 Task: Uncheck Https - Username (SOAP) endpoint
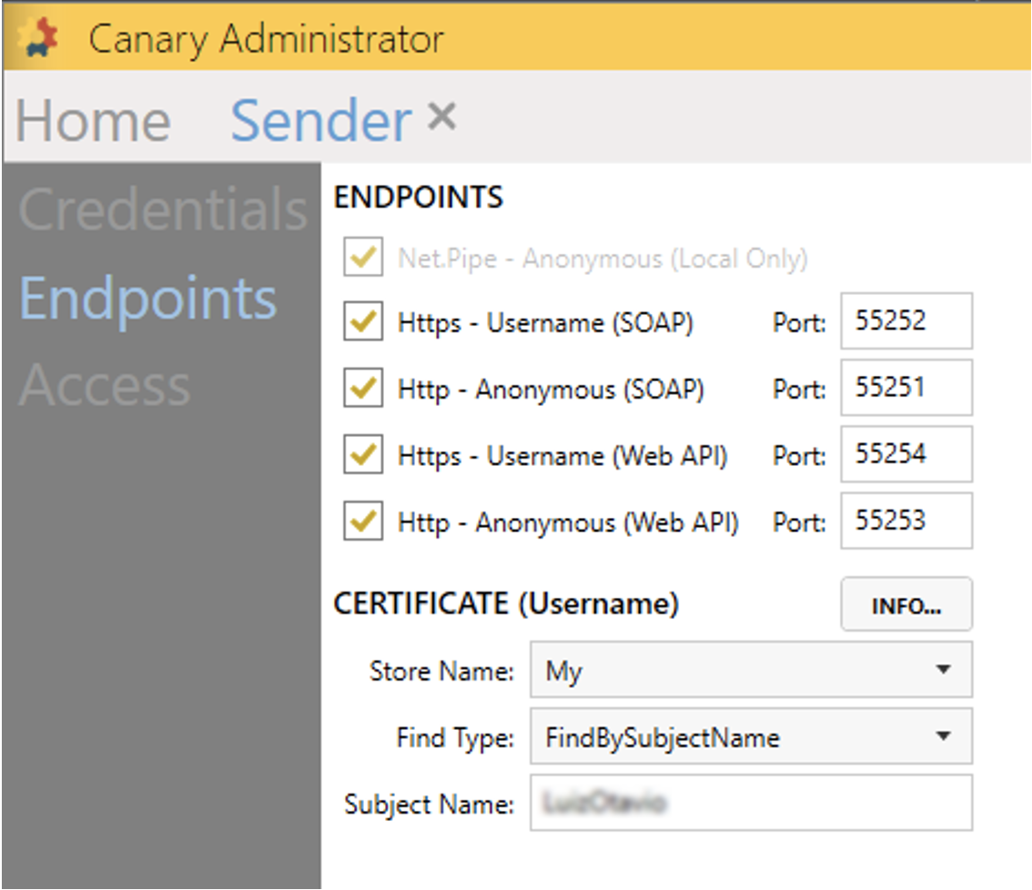(362, 323)
